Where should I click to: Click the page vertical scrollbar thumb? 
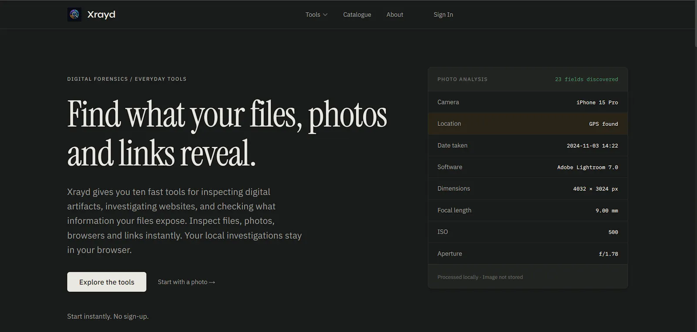click(x=695, y=24)
